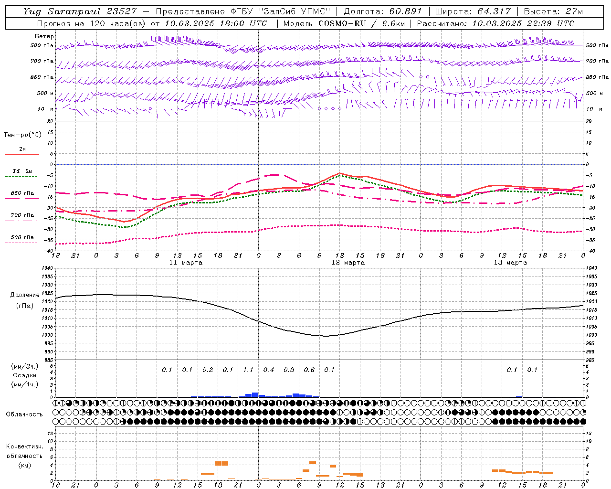This screenshot has width=611, height=489.
Task: Click the station title Yug_Saranpaul_23527
Action: [x=80, y=11]
